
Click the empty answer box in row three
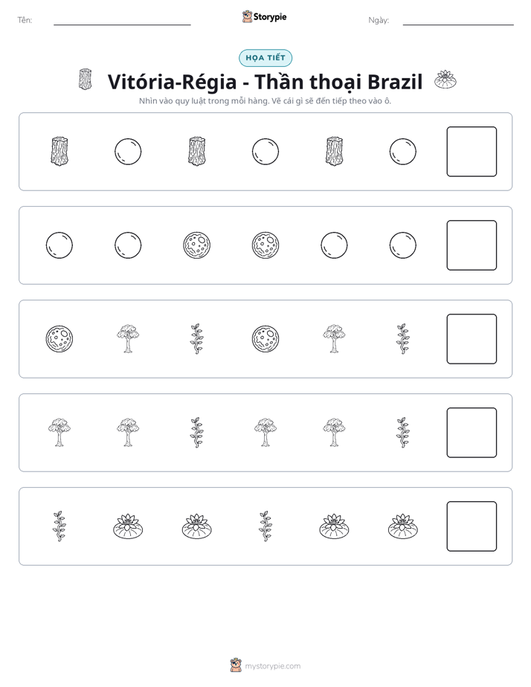tap(472, 339)
